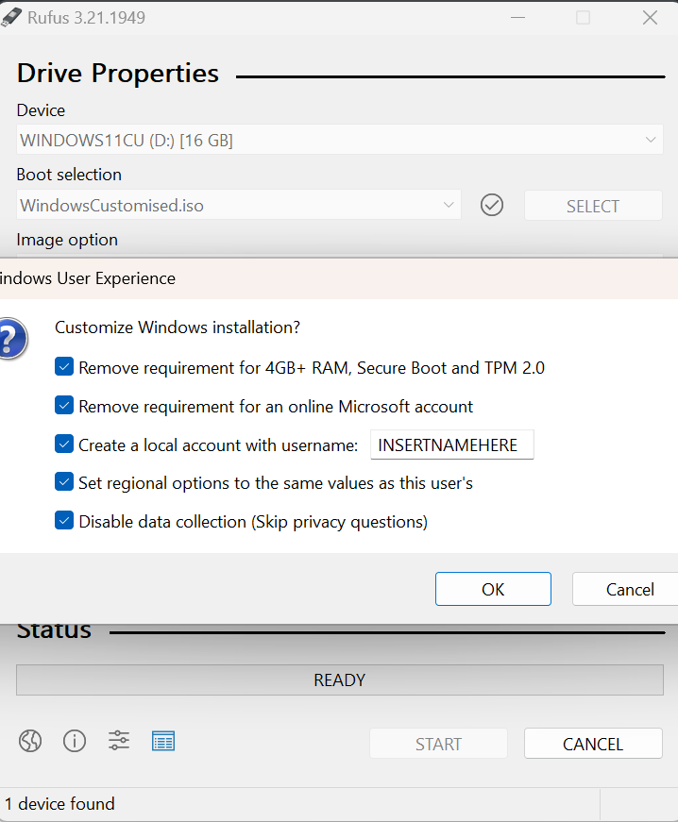Click the '1 device found' status text
Screen dimensions: 678x822
coord(59,804)
